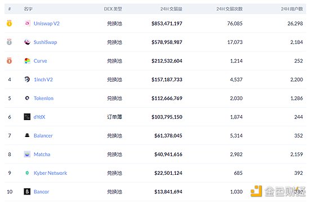Open the Bancor link
Viewport: 312px width, 203px height.
point(41,192)
